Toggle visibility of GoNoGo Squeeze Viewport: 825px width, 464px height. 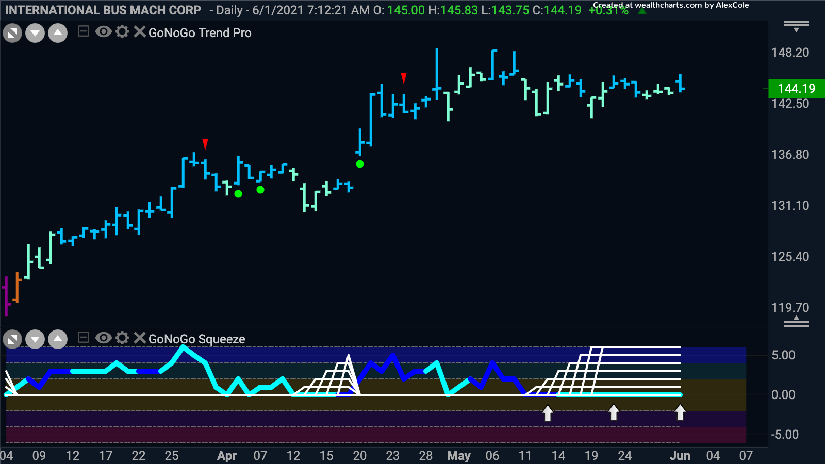(103, 338)
